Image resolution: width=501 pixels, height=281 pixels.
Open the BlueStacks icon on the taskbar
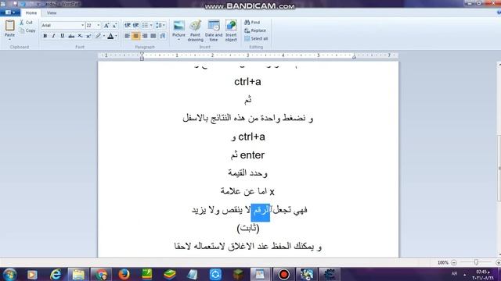(169, 274)
